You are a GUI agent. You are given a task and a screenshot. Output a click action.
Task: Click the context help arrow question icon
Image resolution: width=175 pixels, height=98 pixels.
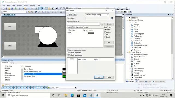(57, 8)
